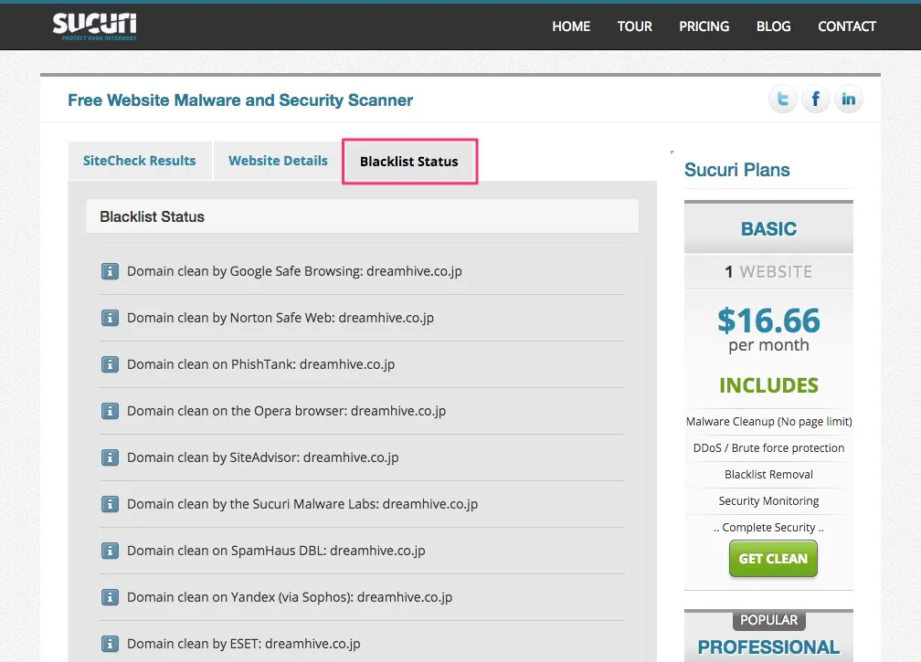Open the Website Details tab
Image resolution: width=921 pixels, height=662 pixels.
278,161
